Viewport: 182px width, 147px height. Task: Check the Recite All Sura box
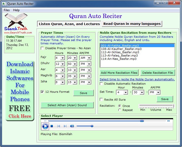click(x=101, y=100)
